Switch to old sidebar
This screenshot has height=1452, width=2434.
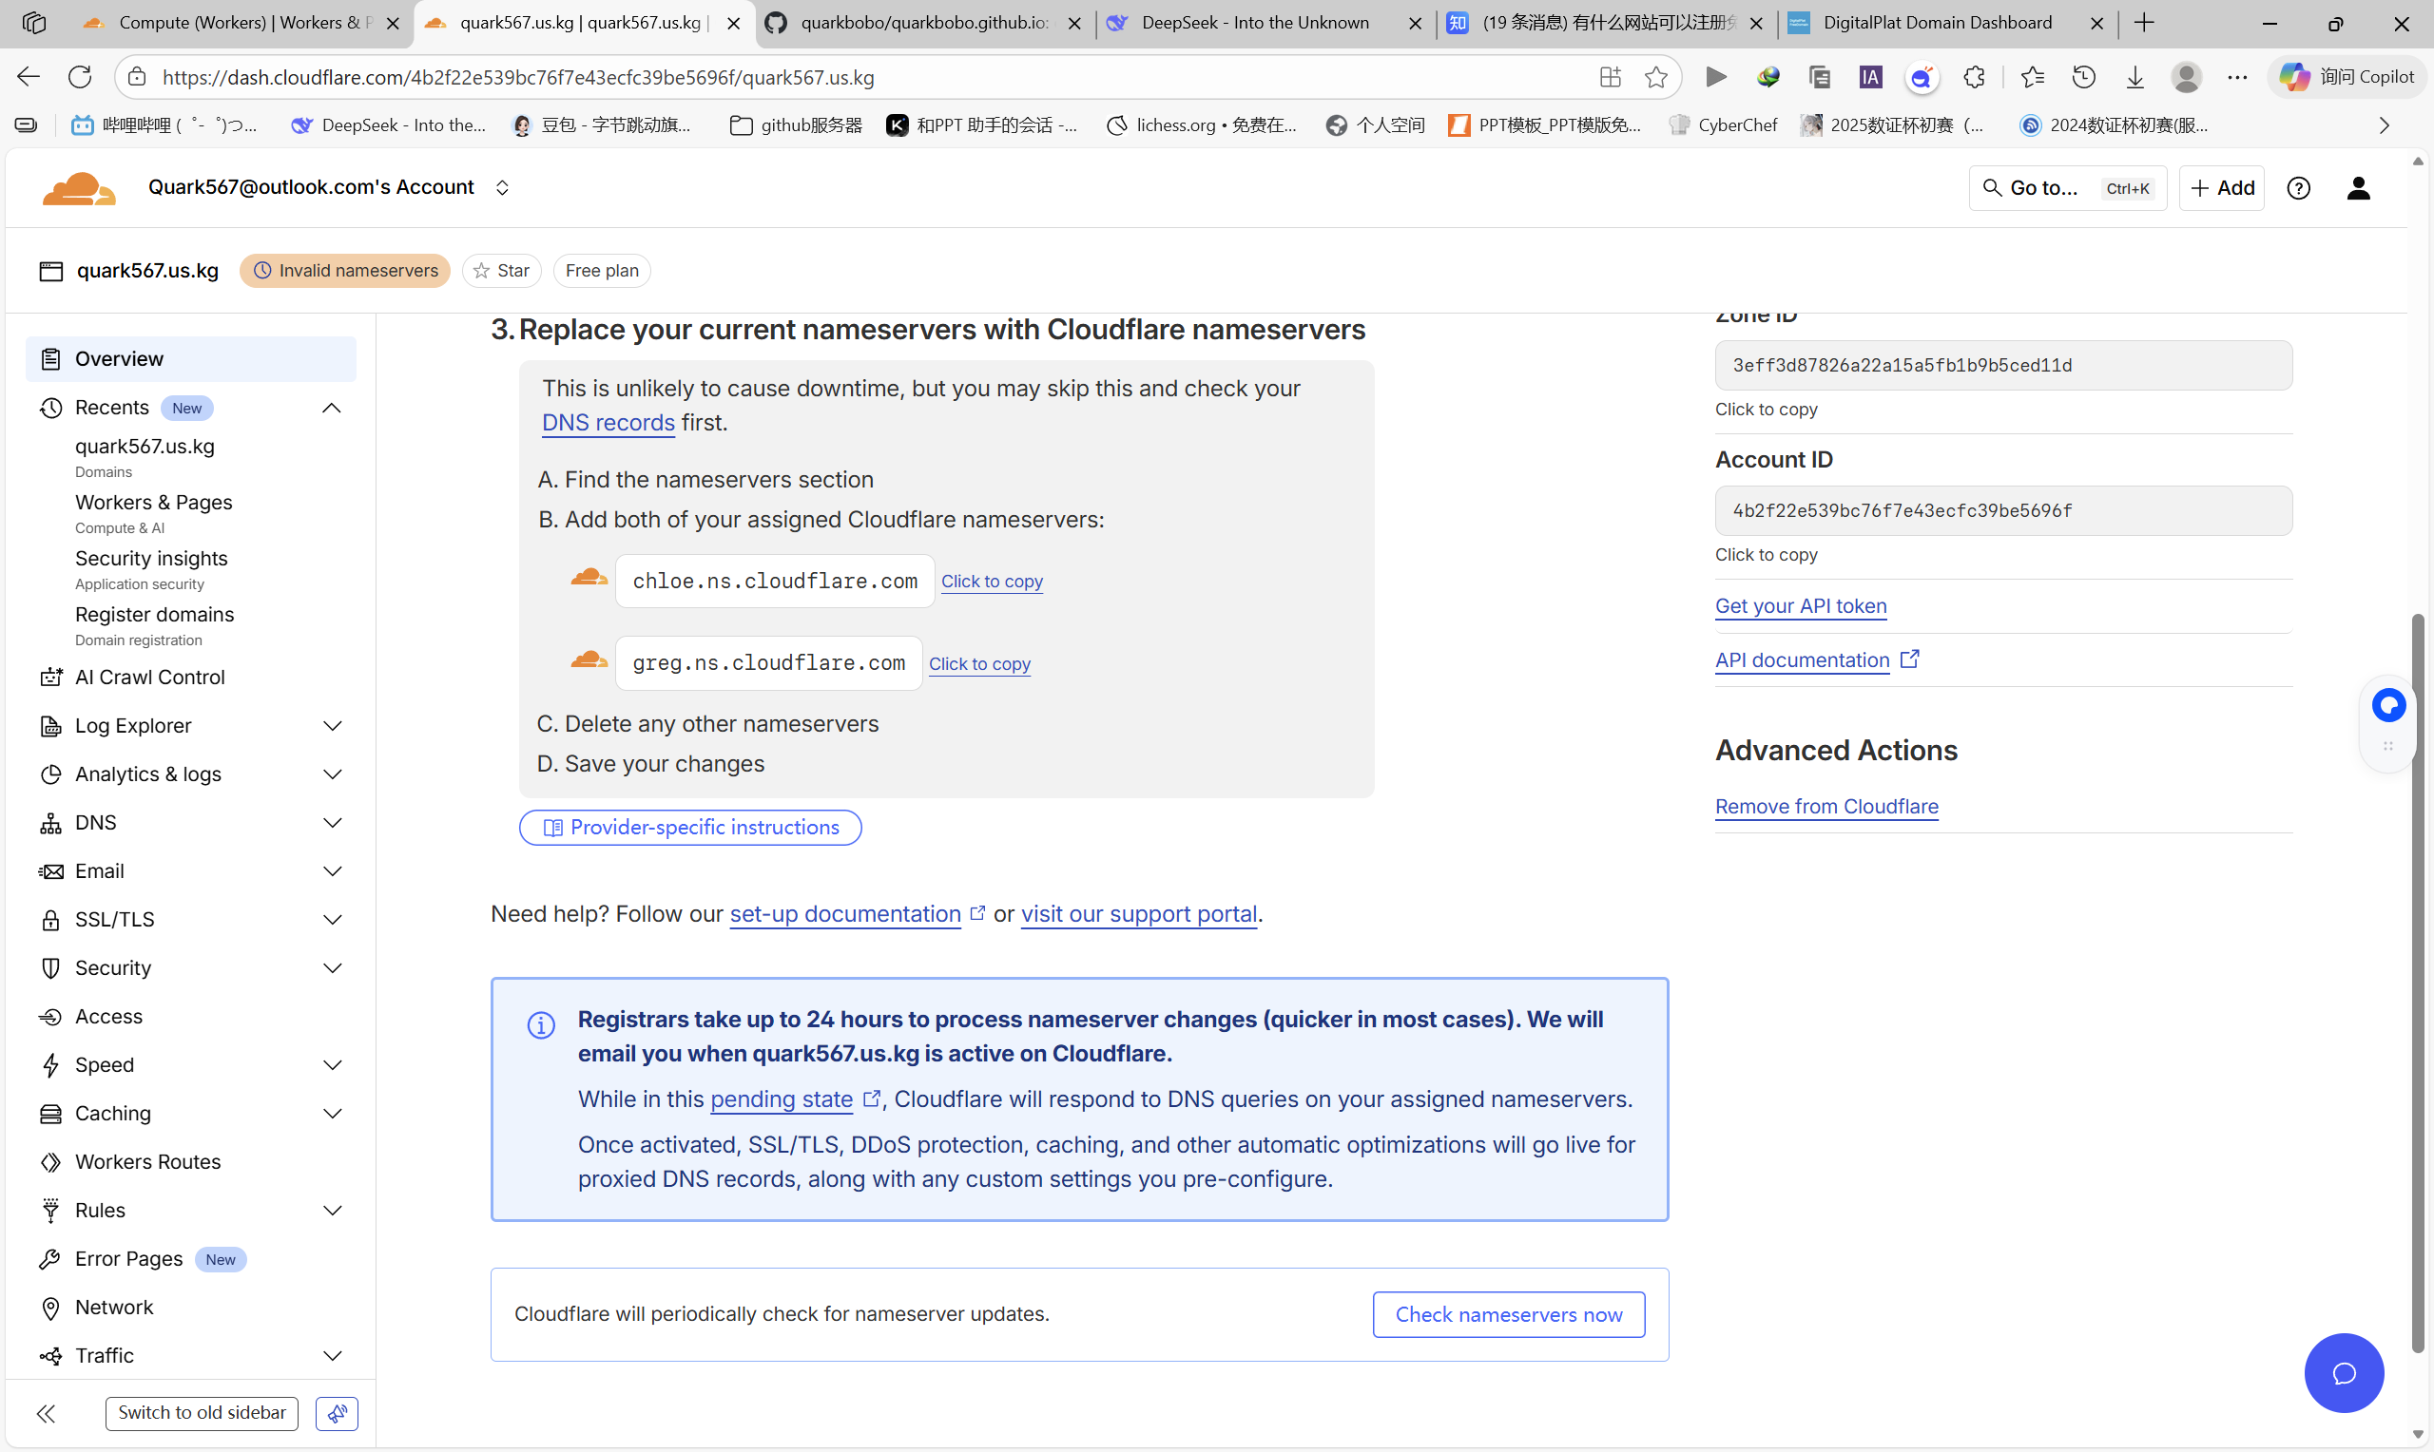202,1412
